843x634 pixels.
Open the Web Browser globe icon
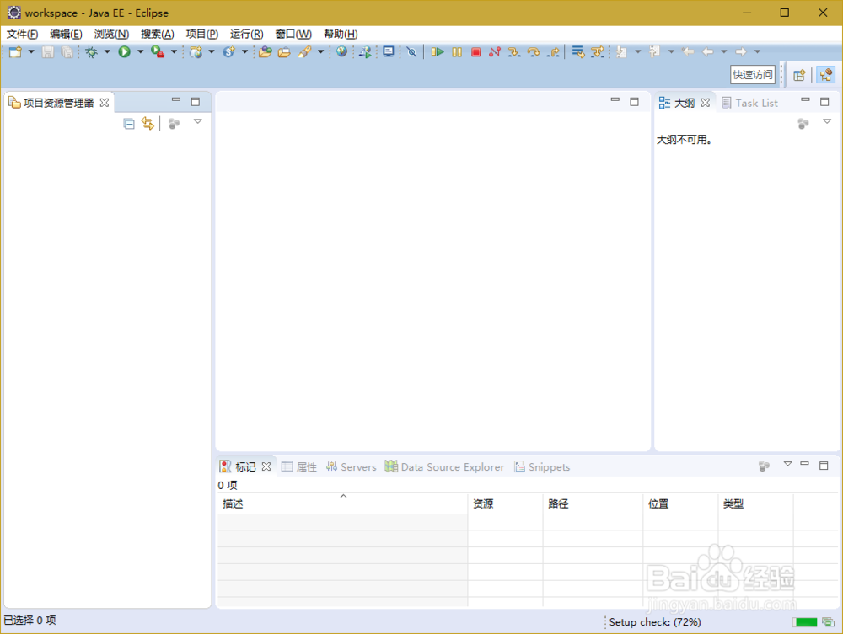click(x=341, y=51)
